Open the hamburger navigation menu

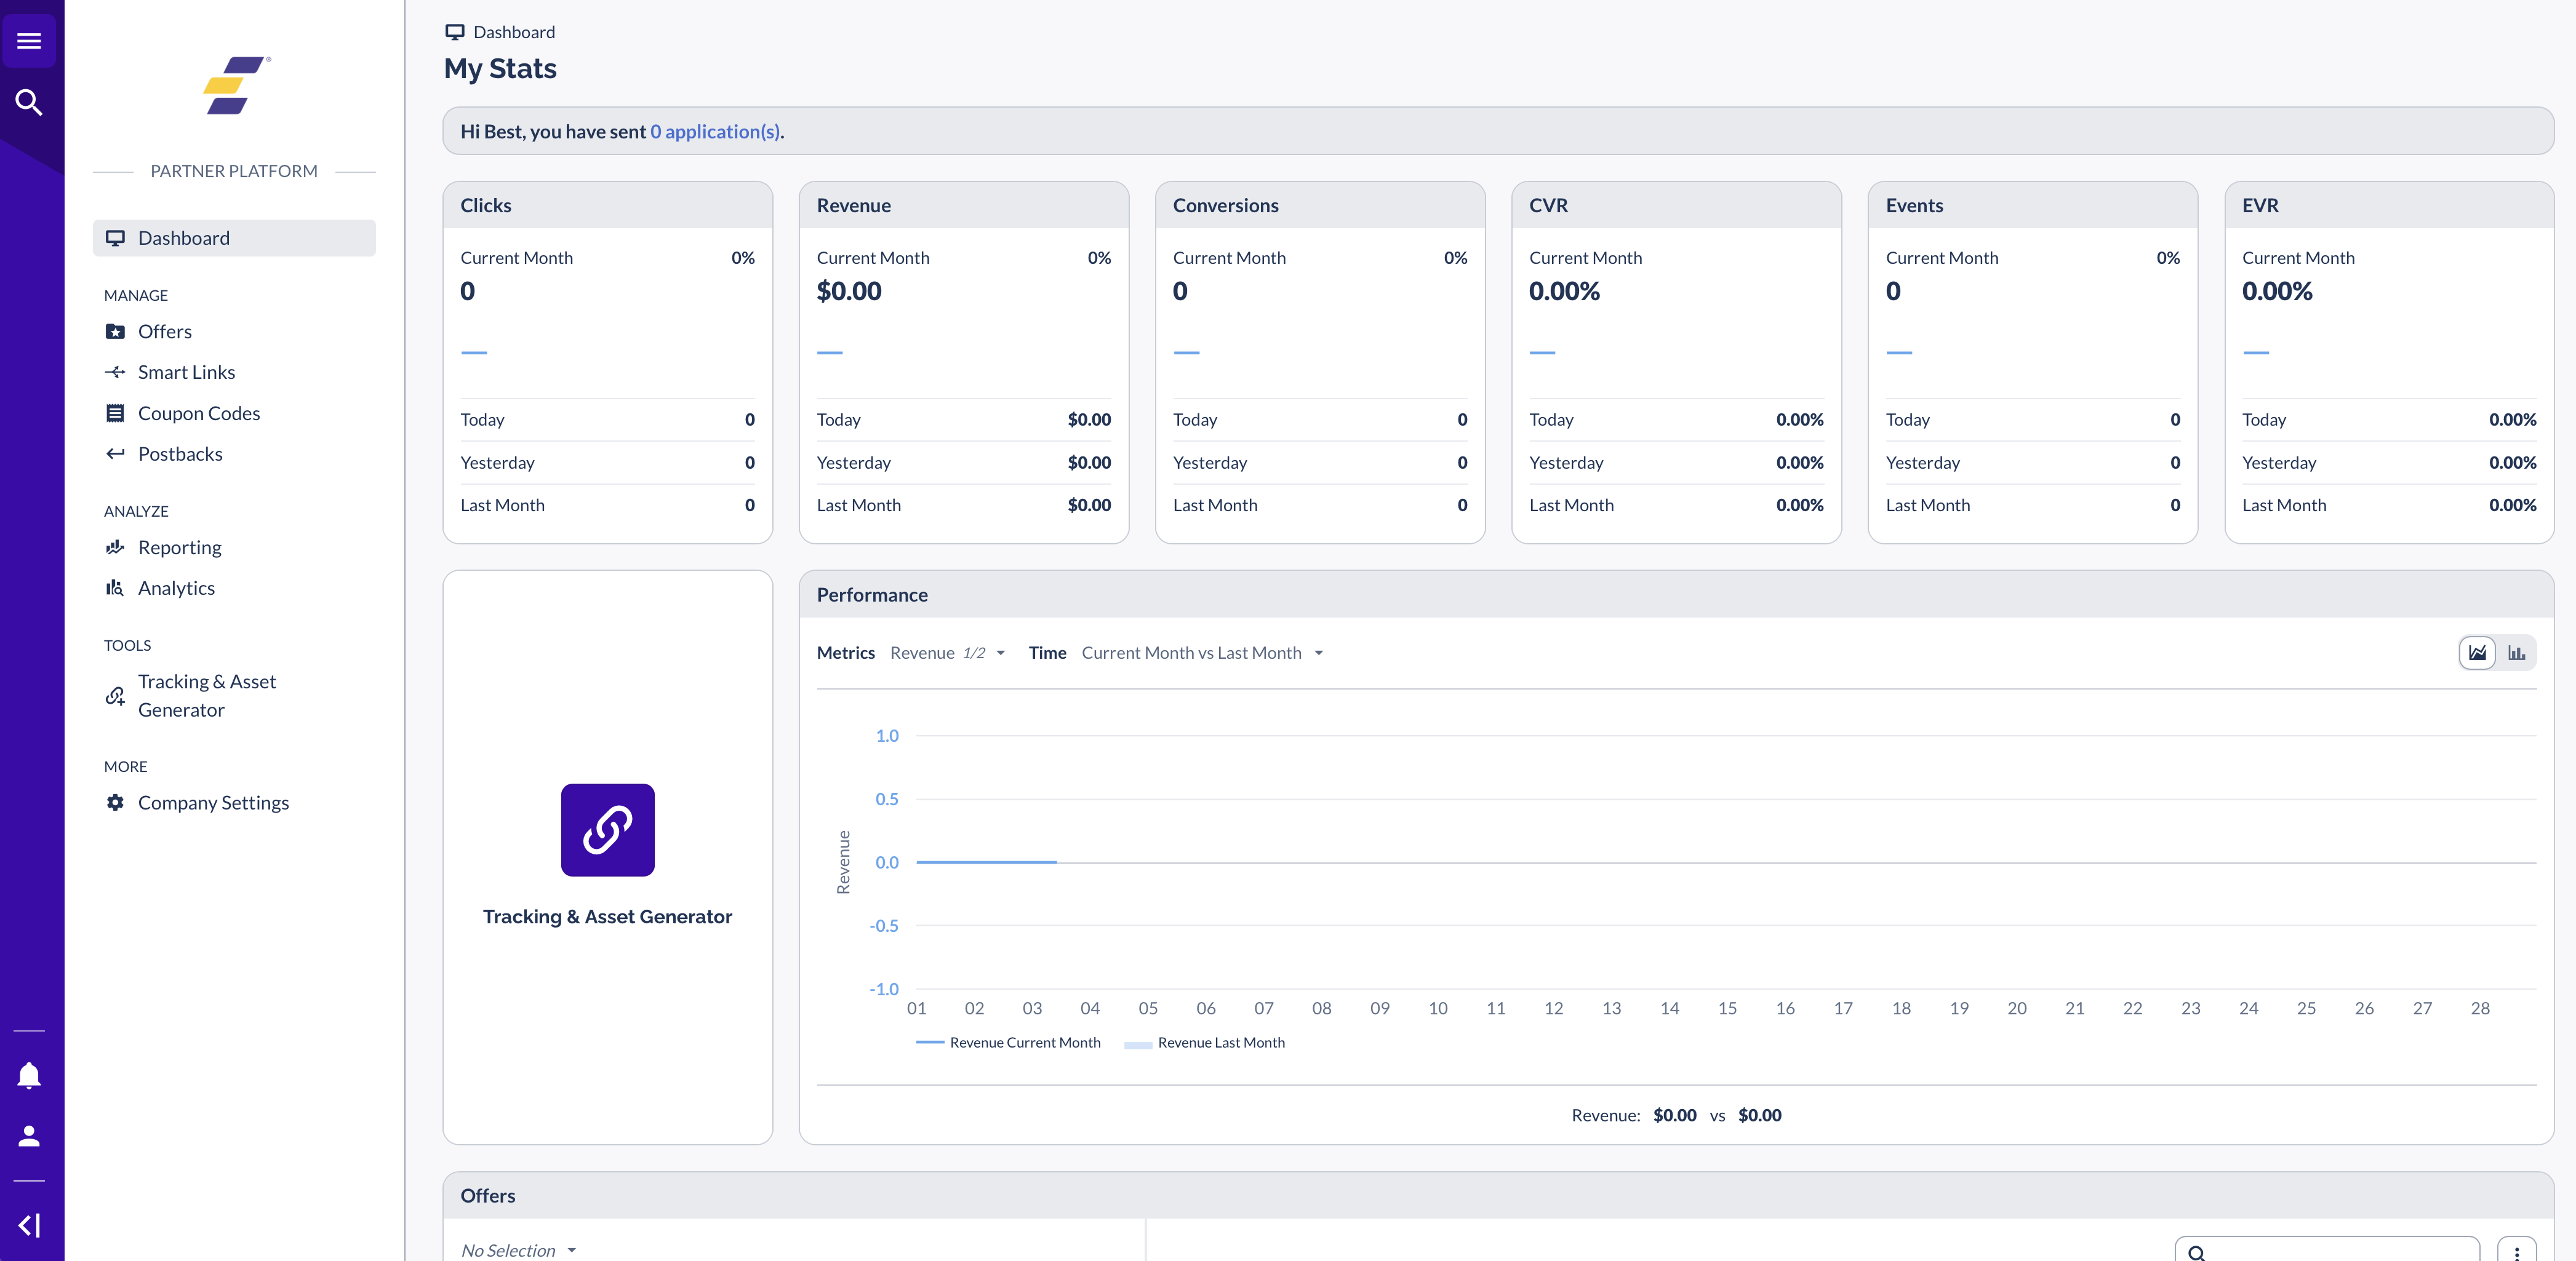coord(29,40)
